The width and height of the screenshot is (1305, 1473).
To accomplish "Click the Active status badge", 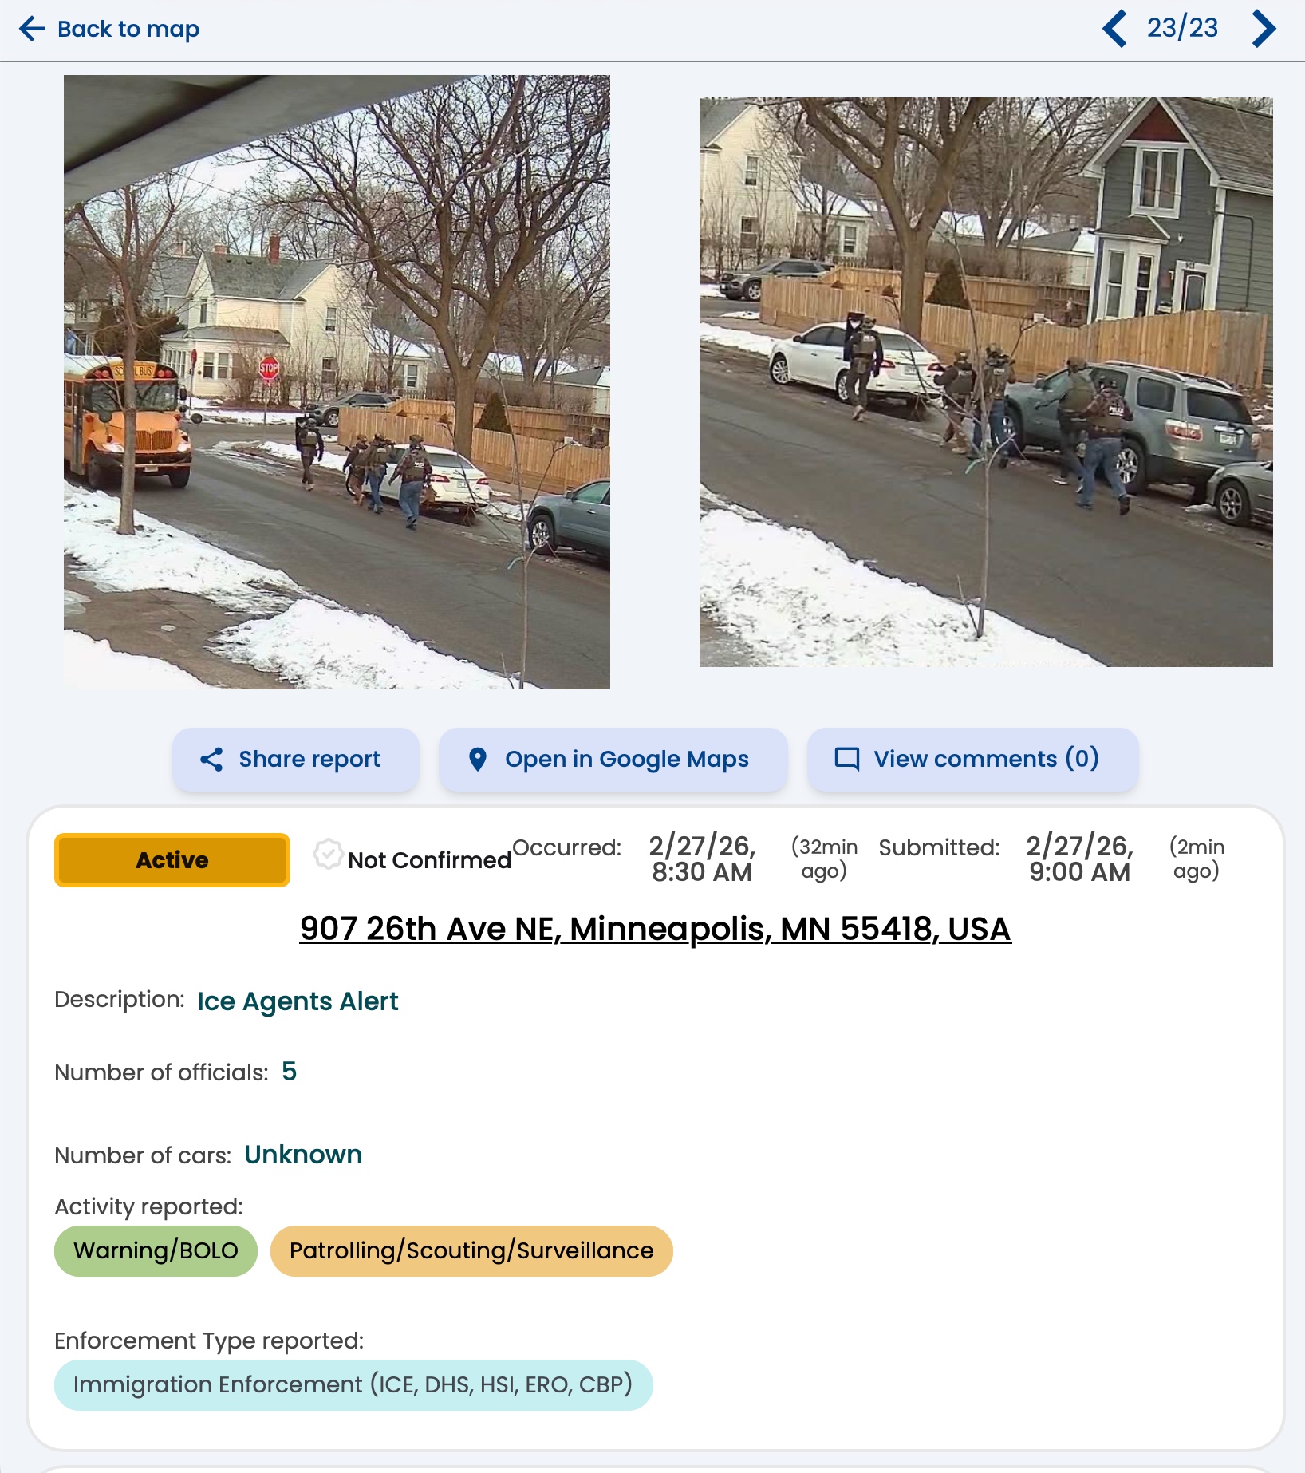I will point(172,860).
